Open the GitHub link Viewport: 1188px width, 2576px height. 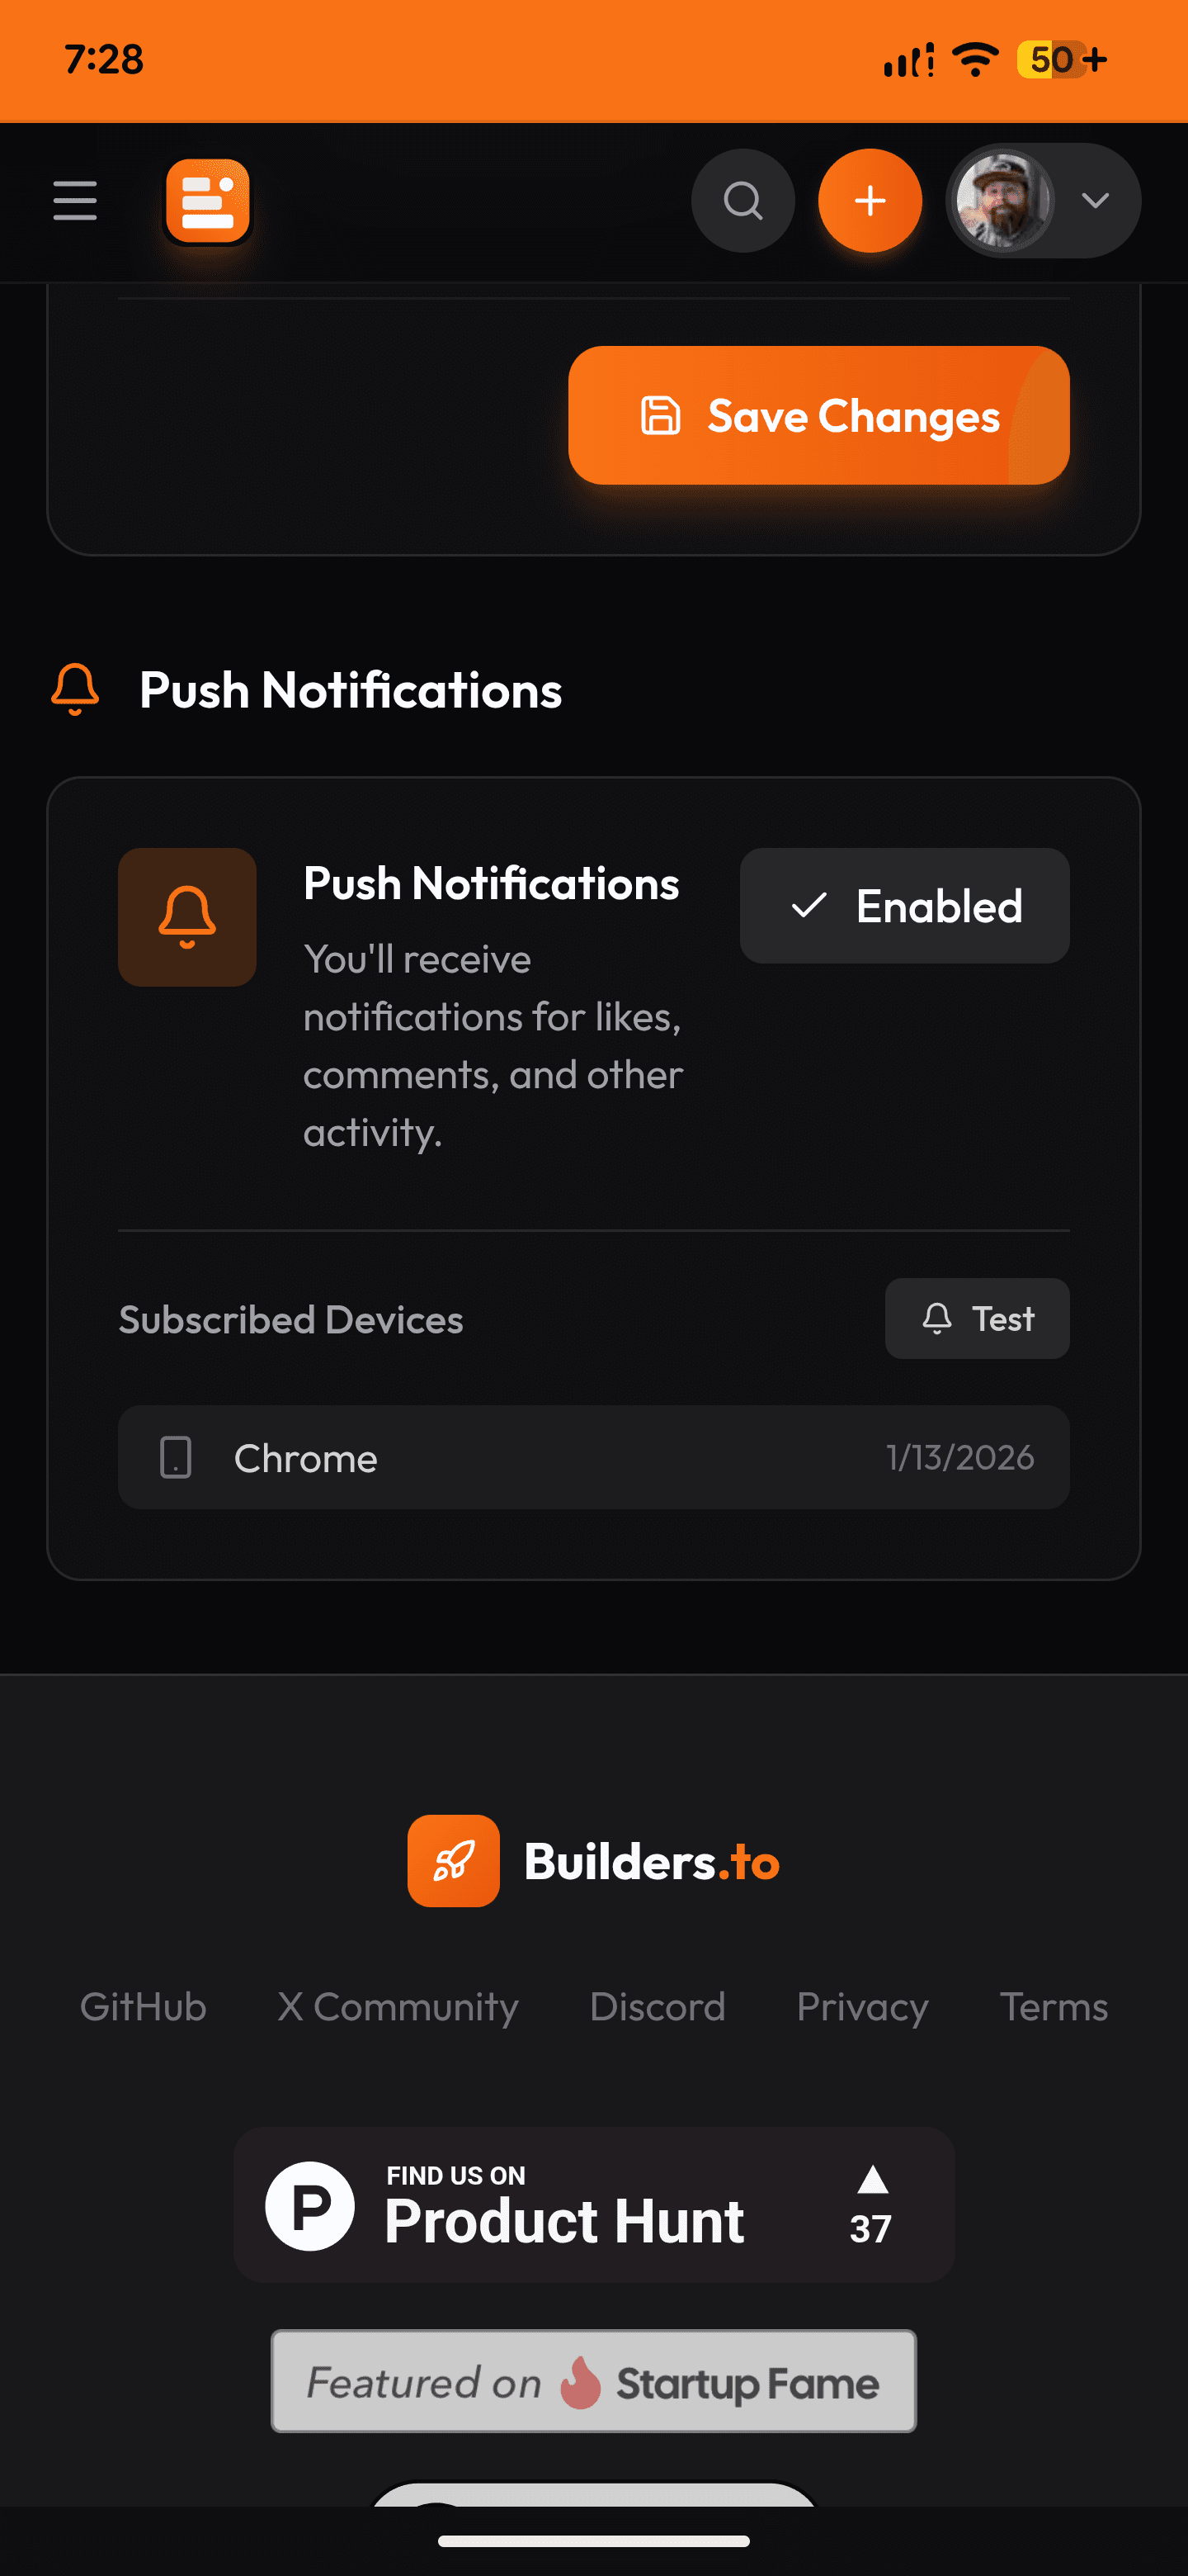coord(143,2007)
